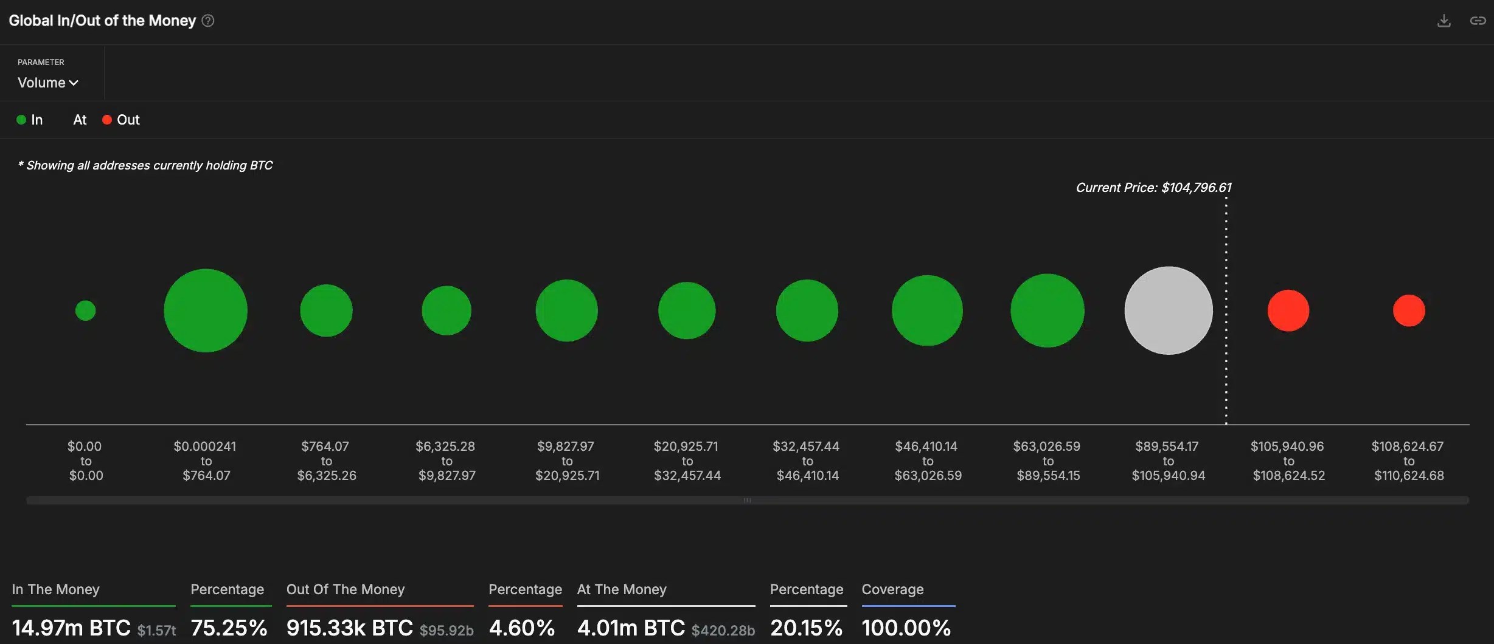
Task: Click the horizontal scrollbar below the price labels
Action: 747,500
